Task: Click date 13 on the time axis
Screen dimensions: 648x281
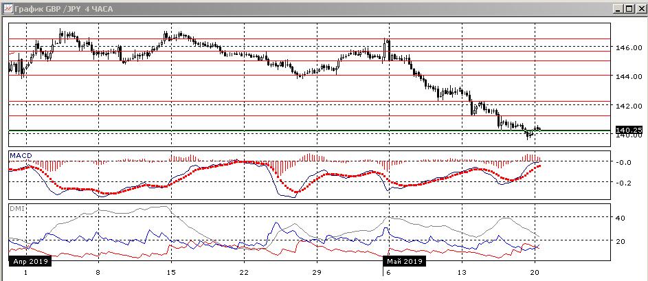Action: [462, 273]
